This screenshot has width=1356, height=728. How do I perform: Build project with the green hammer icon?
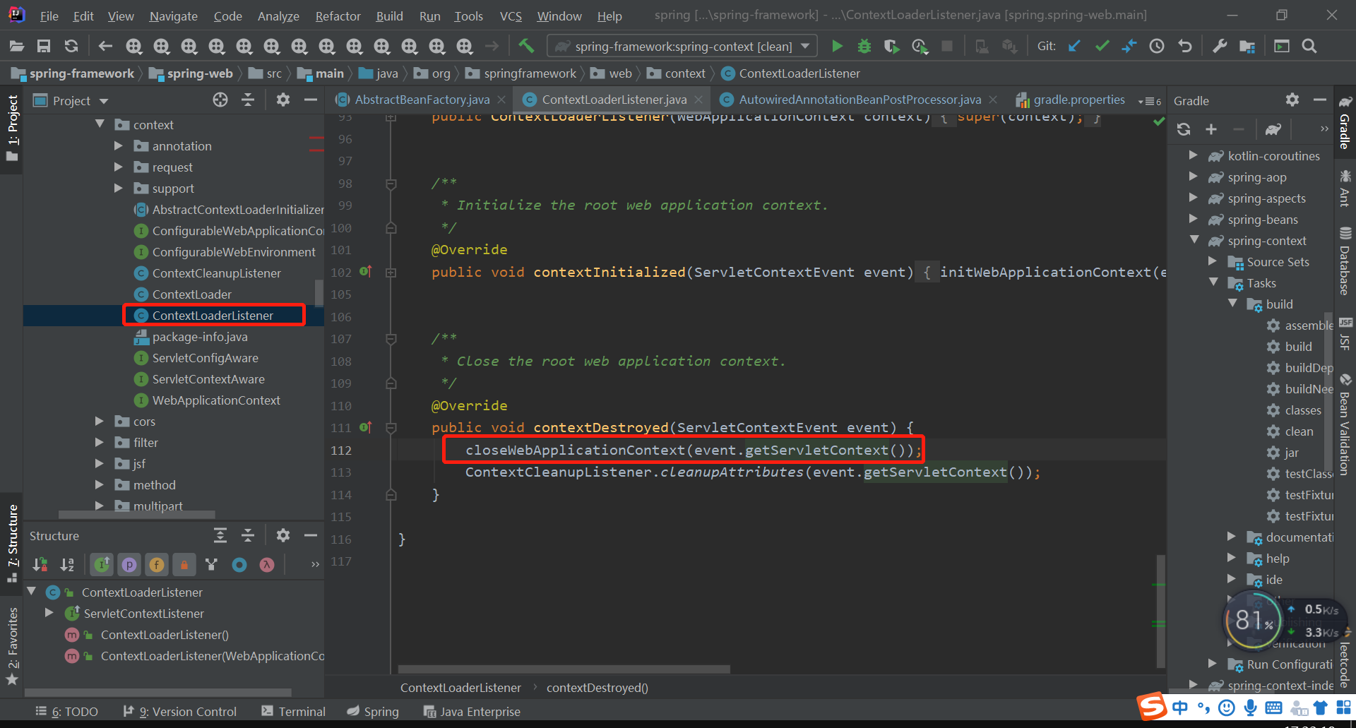[526, 46]
